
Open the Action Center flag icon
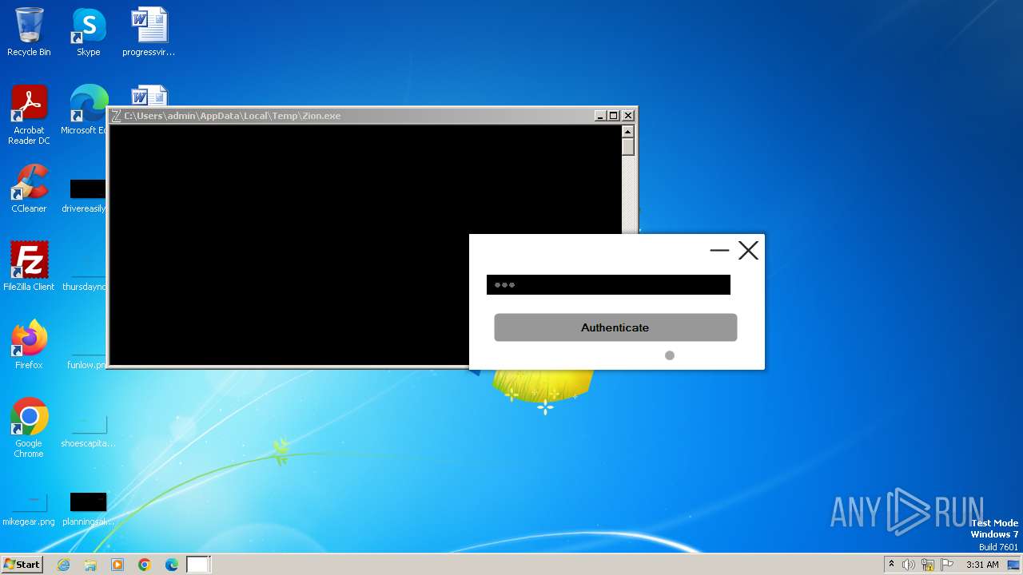point(947,565)
